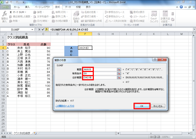Click the formula bar SUMIF formula text
Viewport: 196px width, 139px height.
[x=69, y=29]
